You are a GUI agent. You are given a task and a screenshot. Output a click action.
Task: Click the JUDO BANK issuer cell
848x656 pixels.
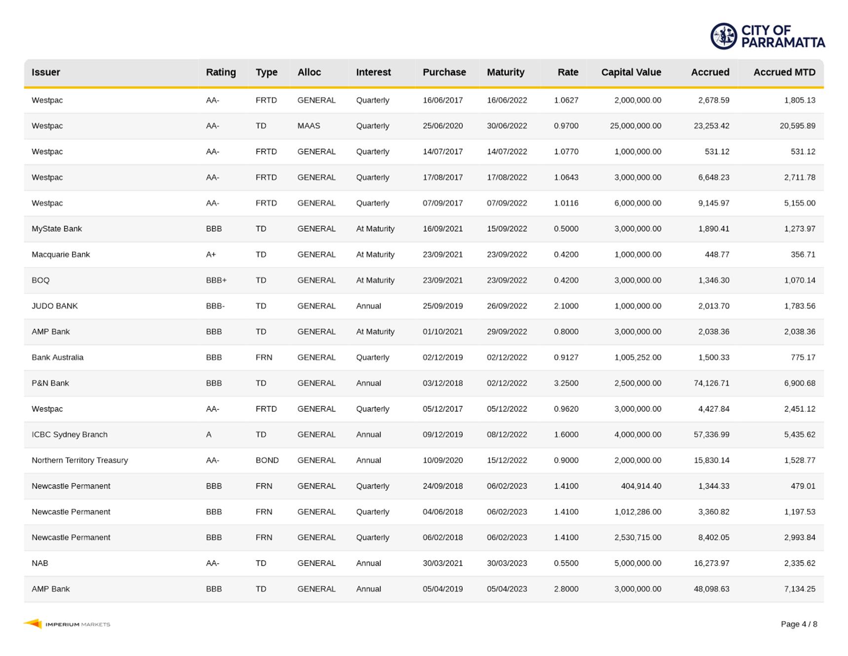click(x=55, y=306)
